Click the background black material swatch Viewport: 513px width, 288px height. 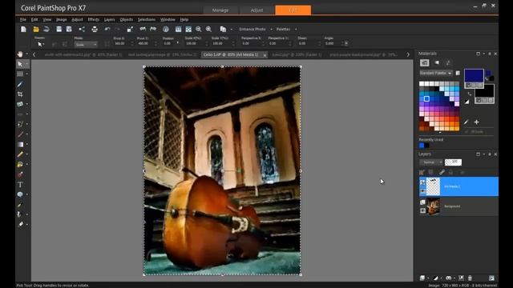click(484, 90)
